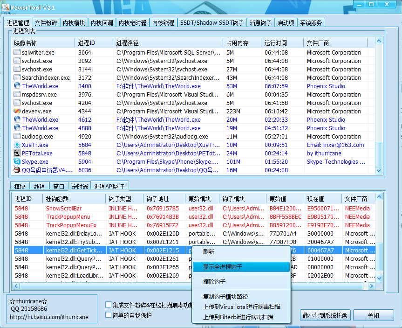Click the svchost.exe icon for PID 3144
The height and width of the screenshot is (328, 402).
point(17,69)
